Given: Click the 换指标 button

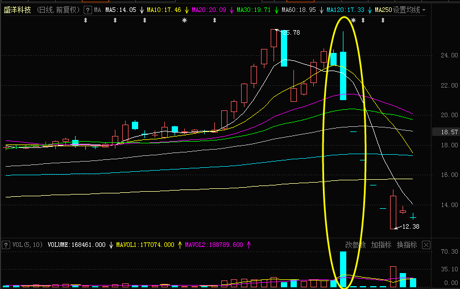Looking at the screenshot, I should 407,245.
